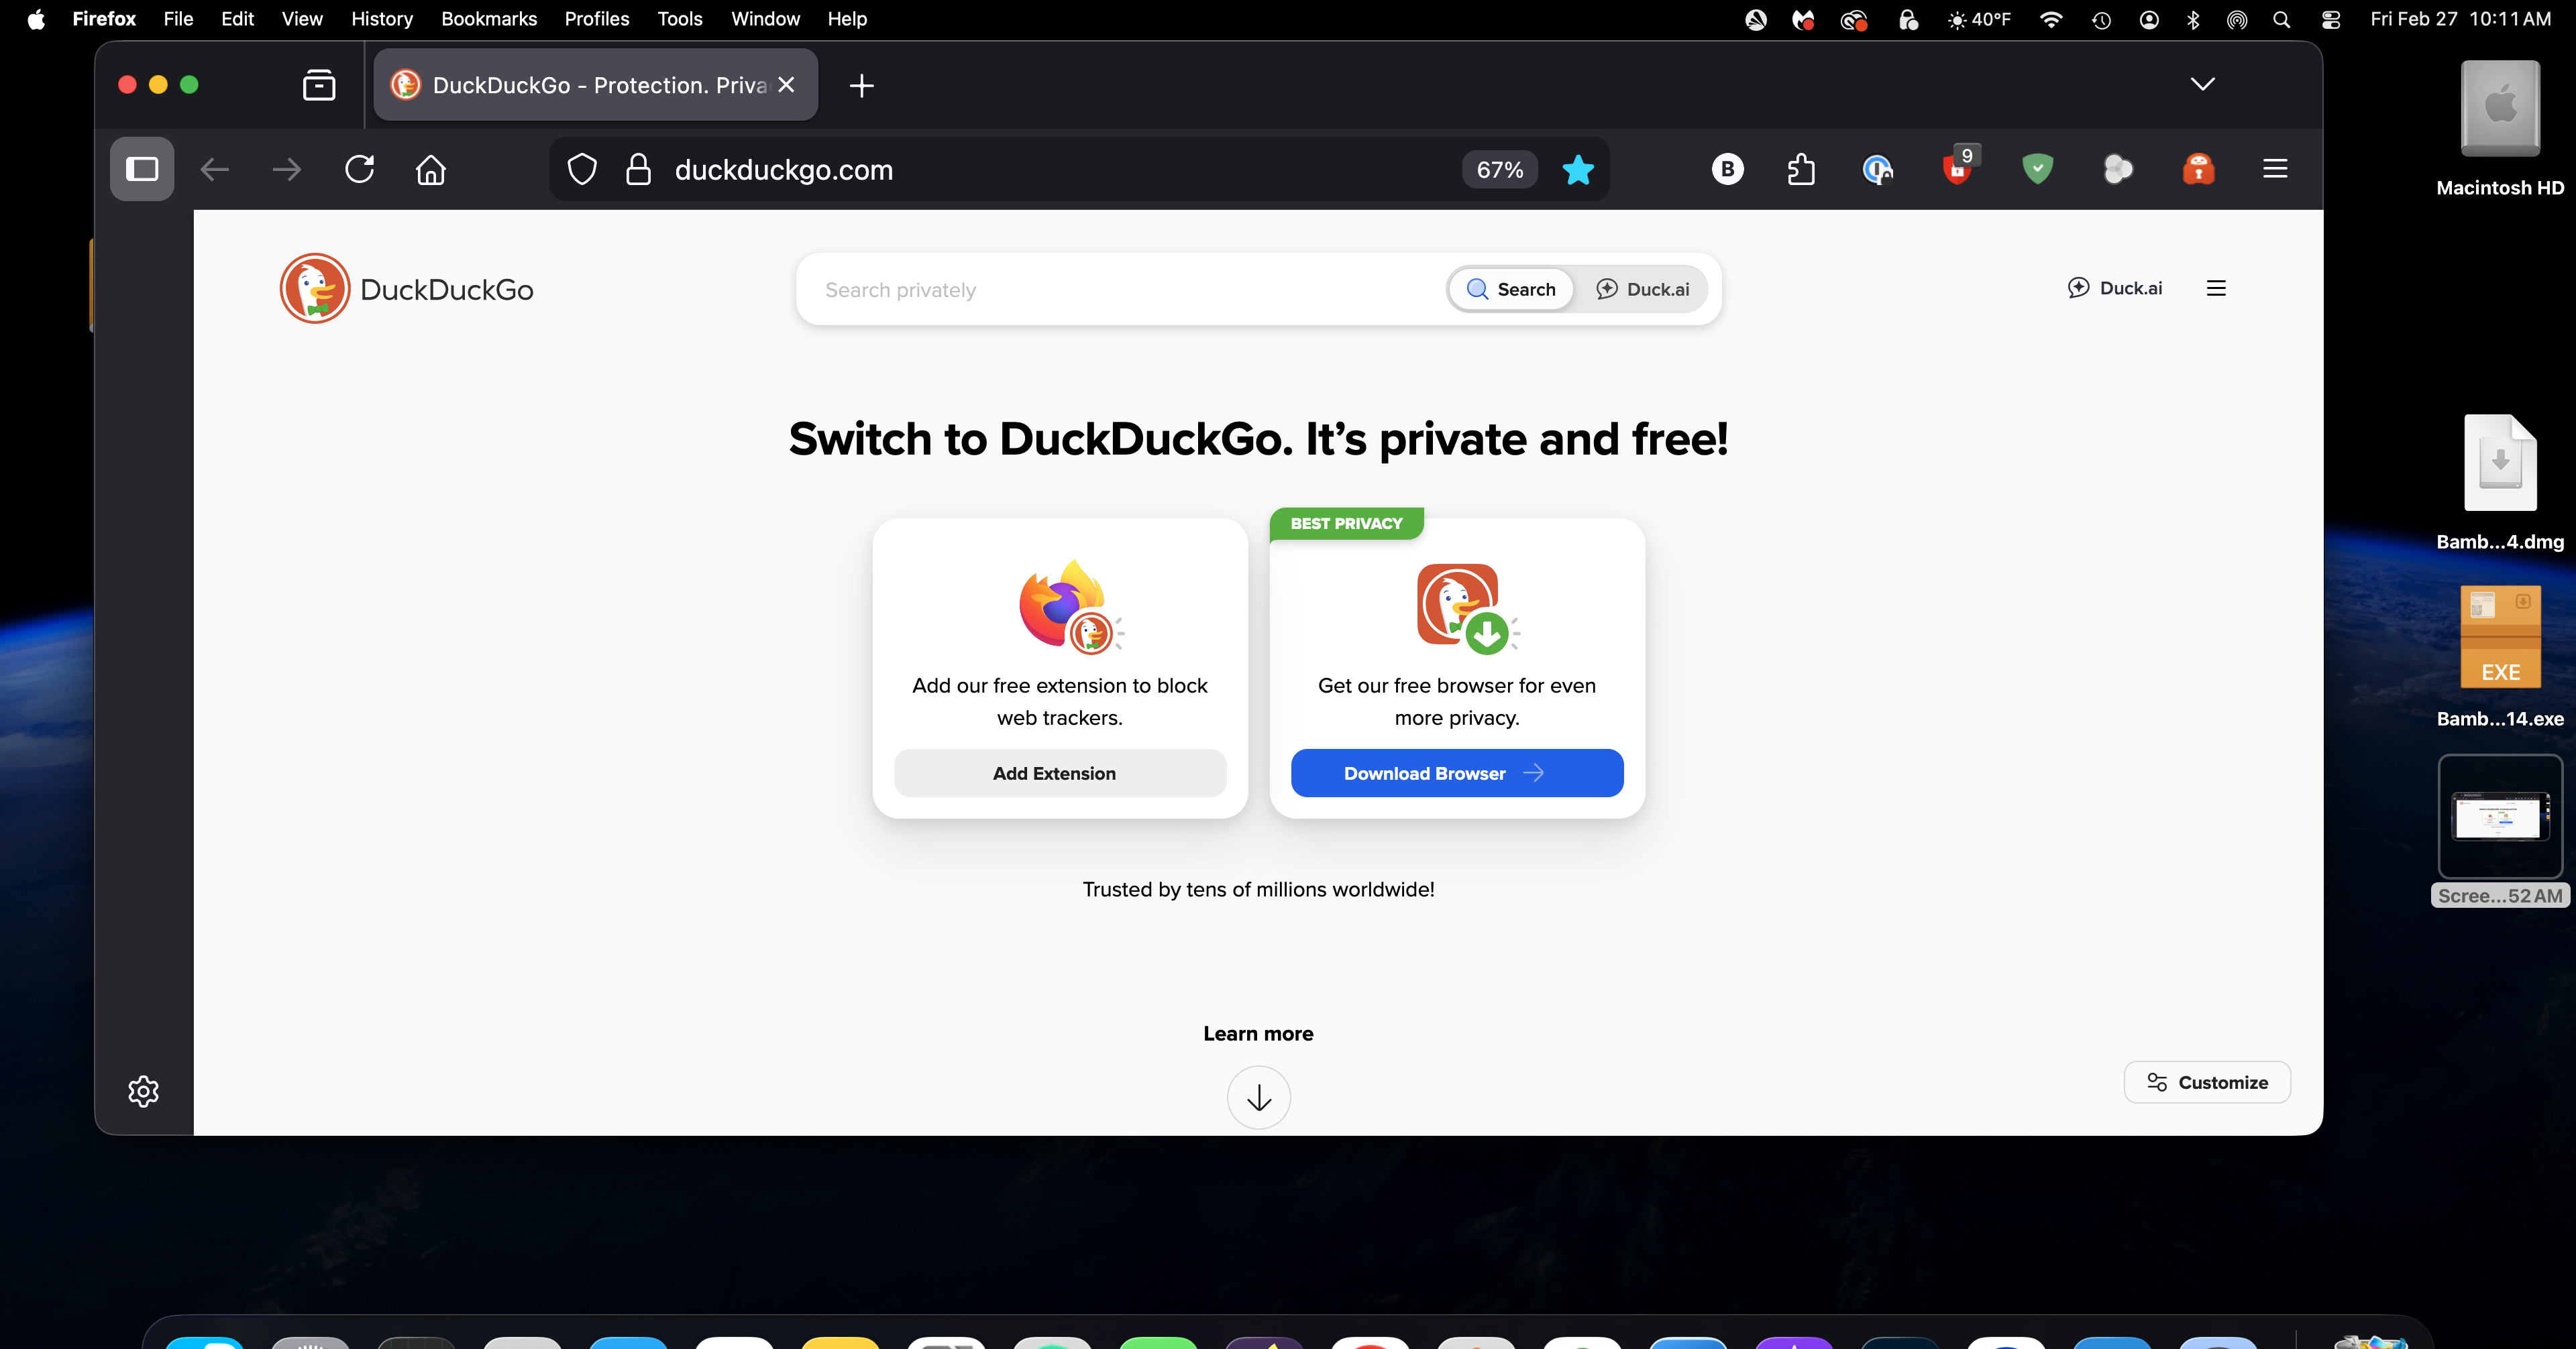Switch search mode to Duck.ai
2576x1349 pixels.
[1643, 289]
